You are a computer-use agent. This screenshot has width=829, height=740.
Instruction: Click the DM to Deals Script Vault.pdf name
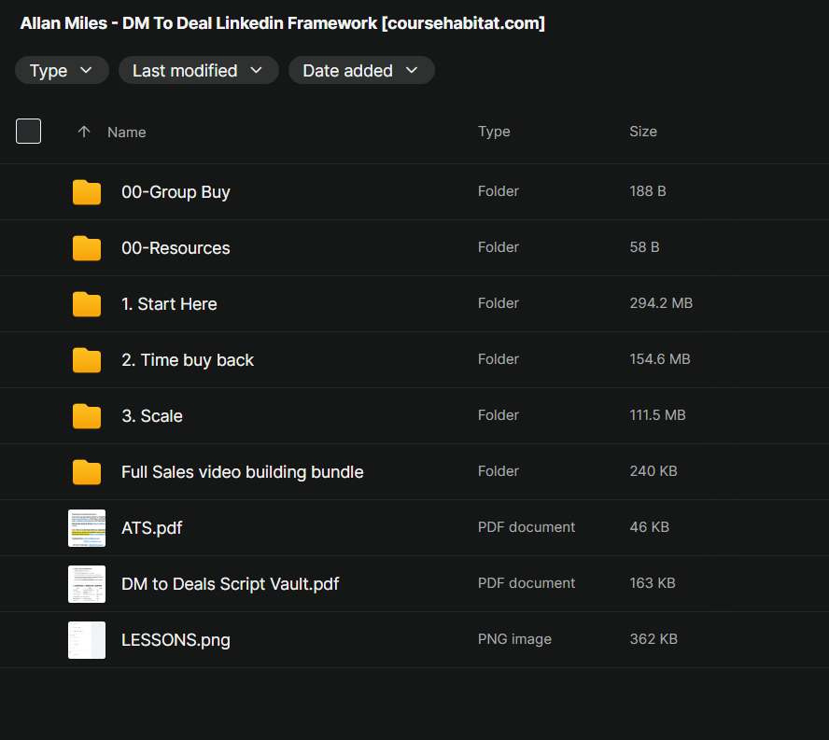coord(230,584)
